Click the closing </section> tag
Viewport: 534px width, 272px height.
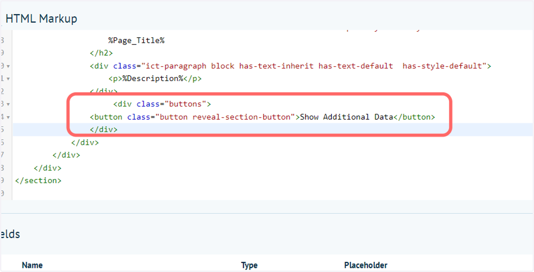38,180
